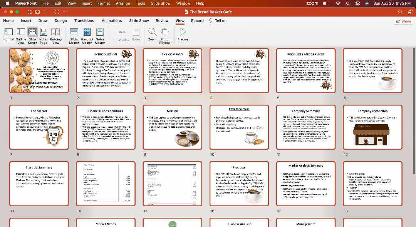The height and width of the screenshot is (227, 416).
Task: Click the Zoom magnifier tool
Action: click(152, 34)
